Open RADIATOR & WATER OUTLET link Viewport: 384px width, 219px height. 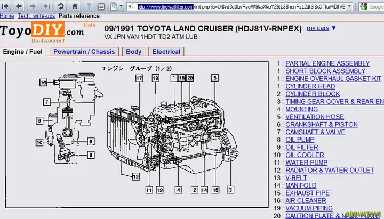tap(330, 170)
